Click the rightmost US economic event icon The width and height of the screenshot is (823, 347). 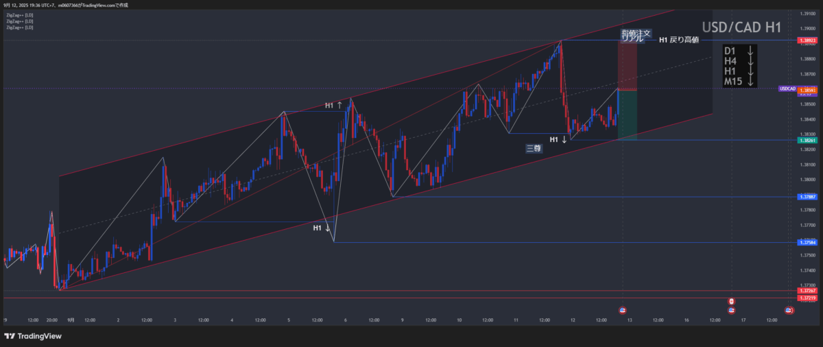pyautogui.click(x=789, y=311)
